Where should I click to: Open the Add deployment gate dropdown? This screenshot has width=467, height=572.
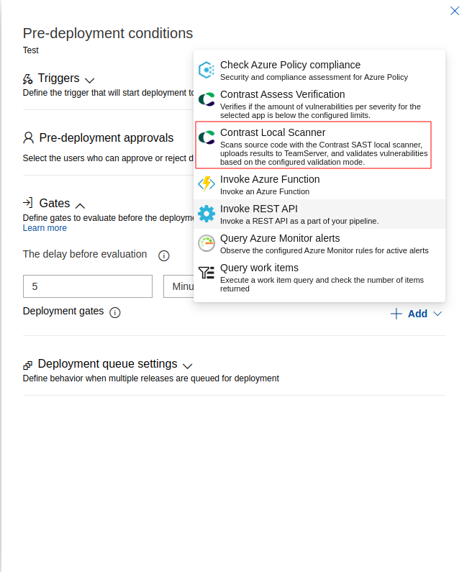pos(416,314)
